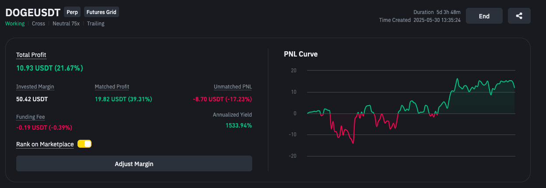
Task: Click the Futures Grid tag
Action: click(x=102, y=12)
